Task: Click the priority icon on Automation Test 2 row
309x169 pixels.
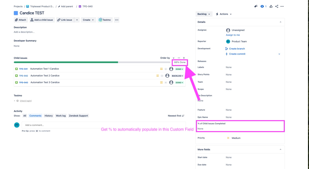Action: tap(157, 76)
